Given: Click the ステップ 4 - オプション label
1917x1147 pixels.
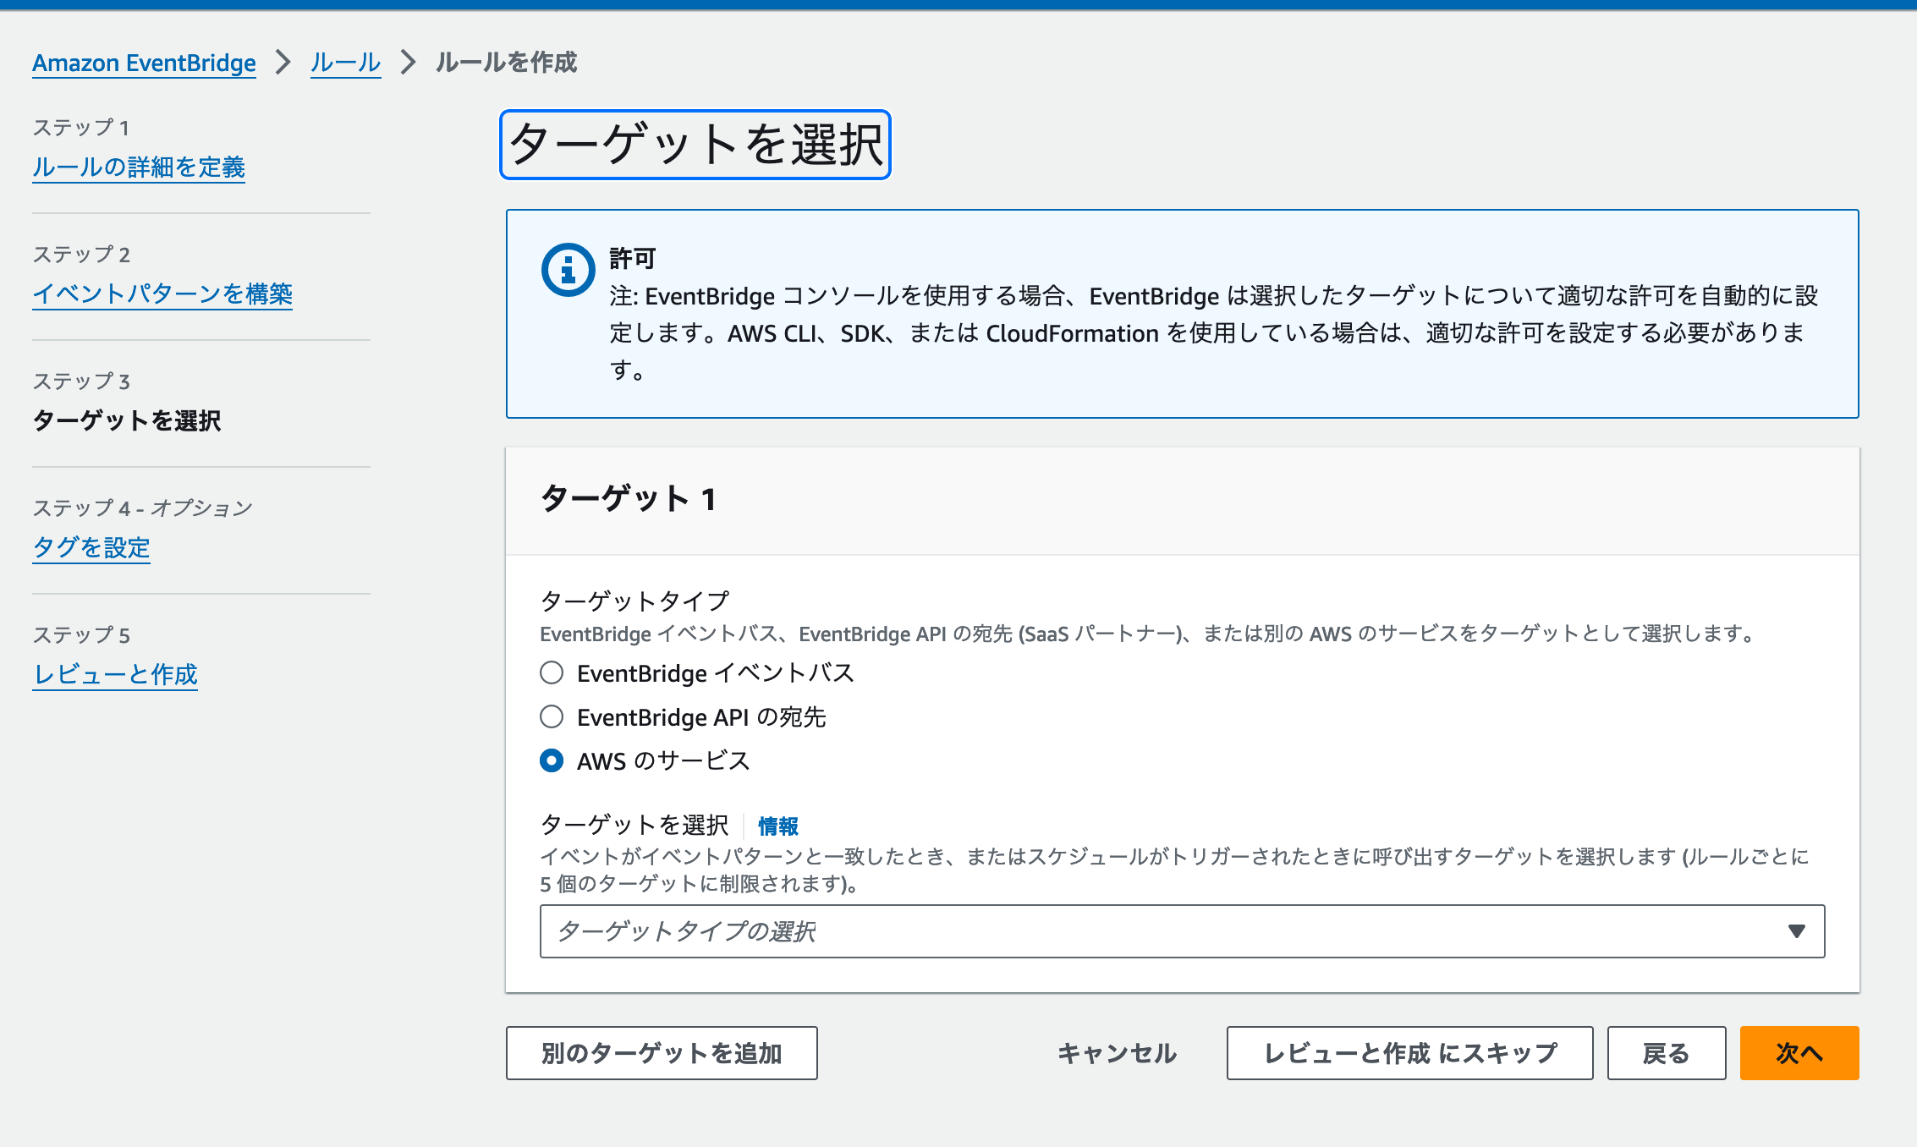Looking at the screenshot, I should click(x=142, y=508).
